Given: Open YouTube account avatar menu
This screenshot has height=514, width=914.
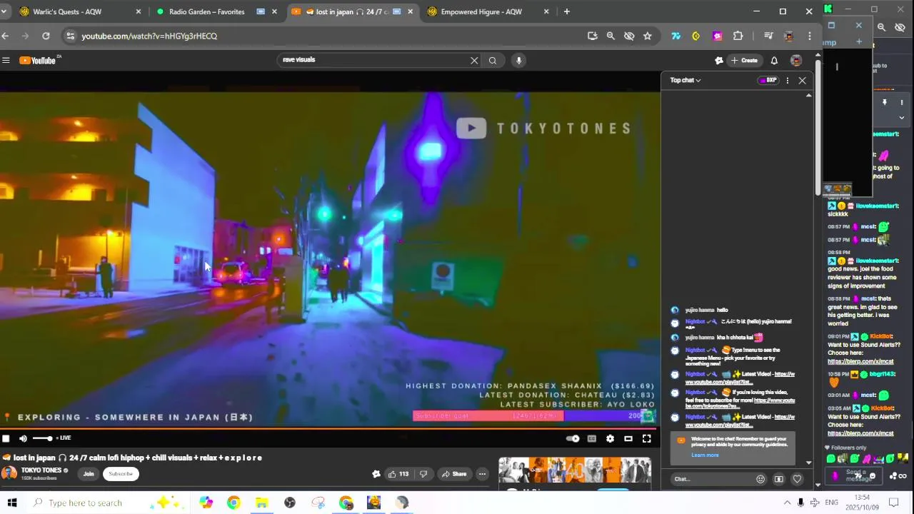Looking at the screenshot, I should click(796, 61).
